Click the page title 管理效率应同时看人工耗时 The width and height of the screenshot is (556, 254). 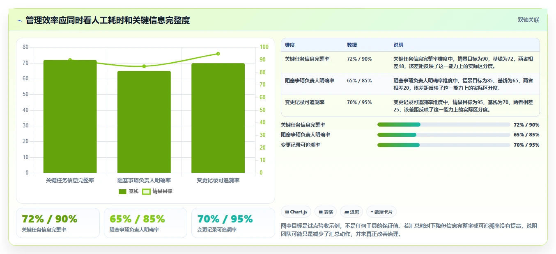[108, 20]
